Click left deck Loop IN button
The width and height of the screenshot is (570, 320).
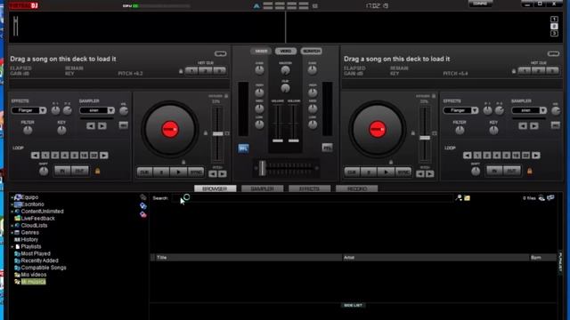tap(62, 171)
